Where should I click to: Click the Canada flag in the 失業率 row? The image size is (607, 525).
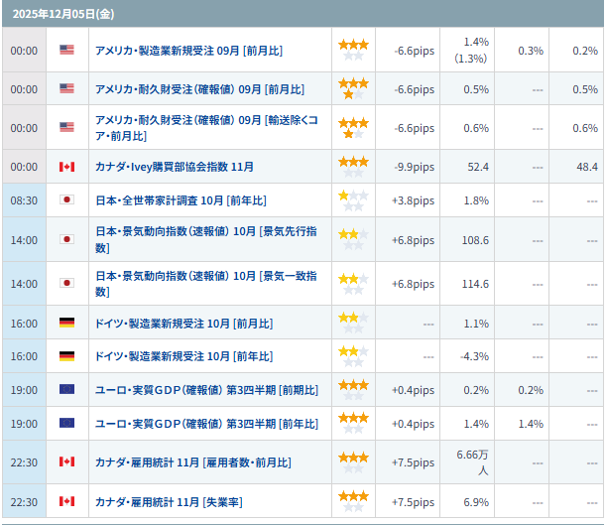point(66,501)
